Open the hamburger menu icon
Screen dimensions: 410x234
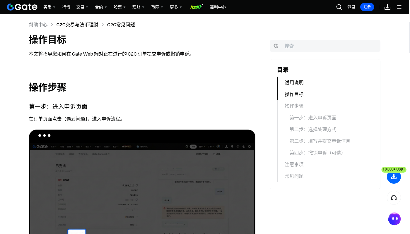pos(399,7)
